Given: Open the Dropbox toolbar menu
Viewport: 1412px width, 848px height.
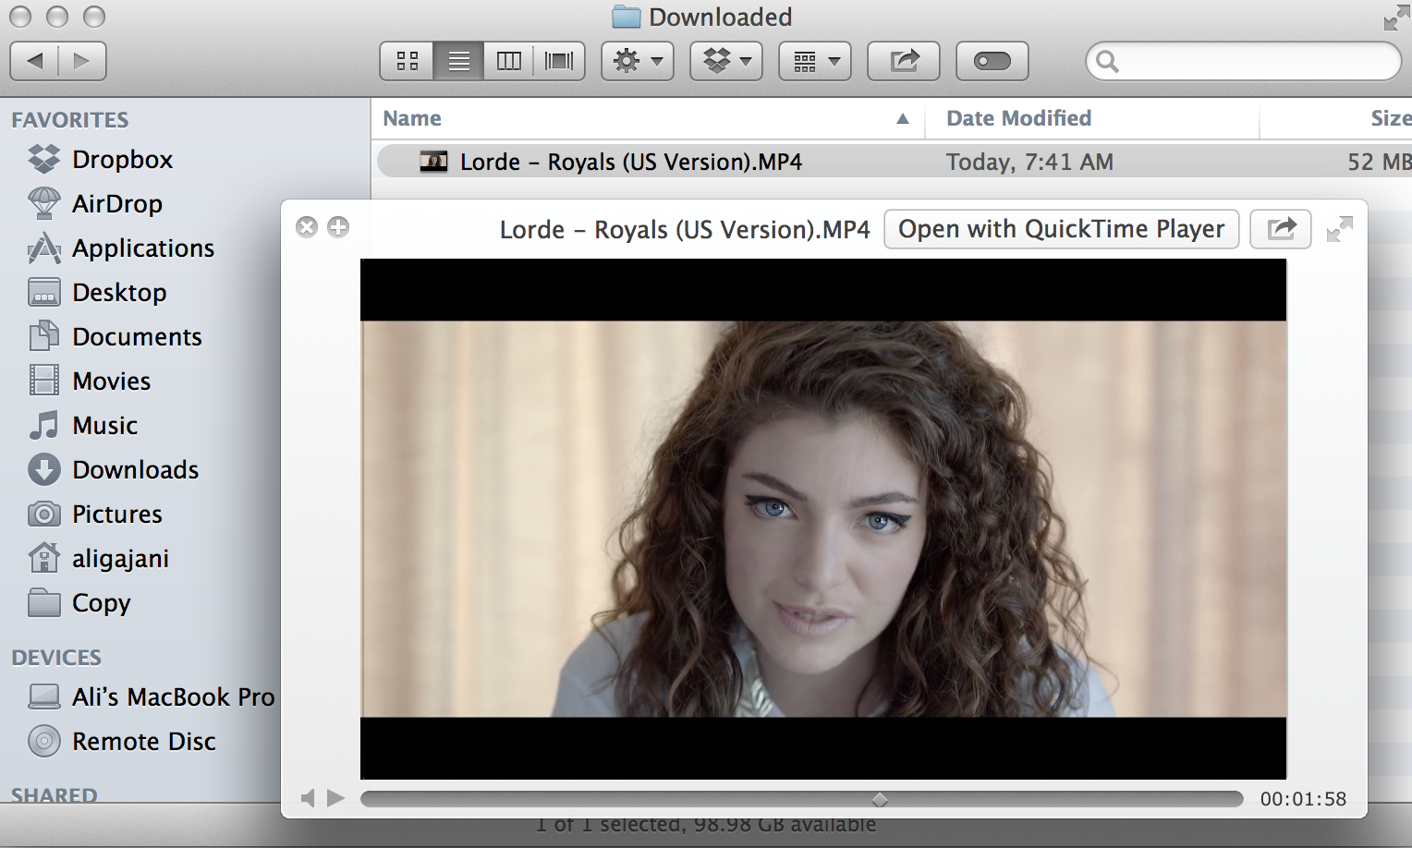Looking at the screenshot, I should (x=726, y=61).
